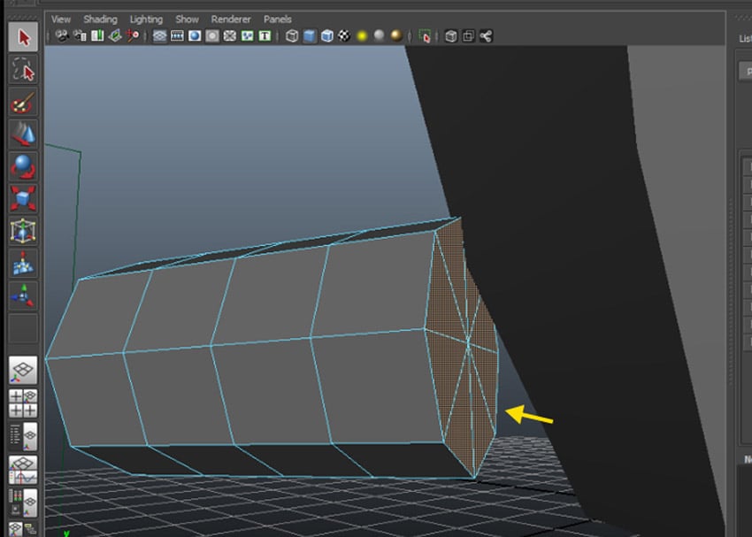Activate the Lasso Select tool
The image size is (752, 537).
pyautogui.click(x=23, y=70)
